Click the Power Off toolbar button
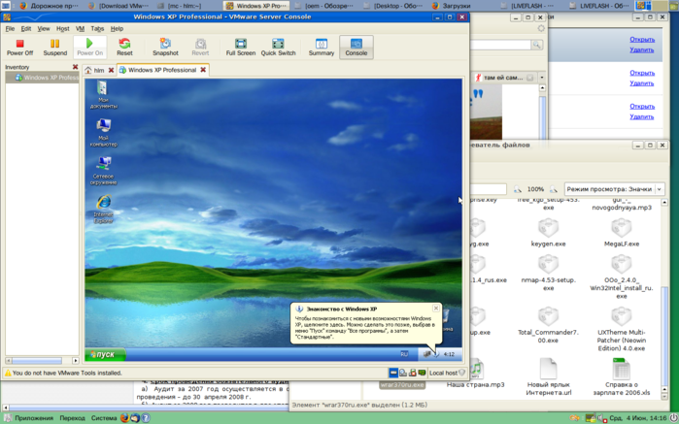Image resolution: width=679 pixels, height=424 pixels. pos(19,48)
